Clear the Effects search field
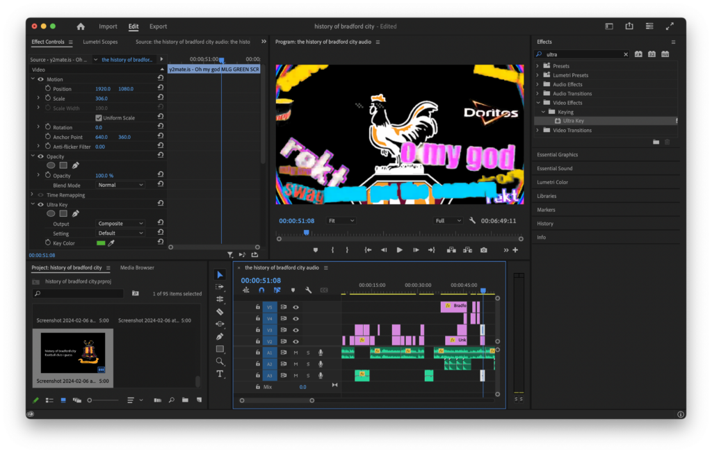This screenshot has width=712, height=453. tap(626, 54)
